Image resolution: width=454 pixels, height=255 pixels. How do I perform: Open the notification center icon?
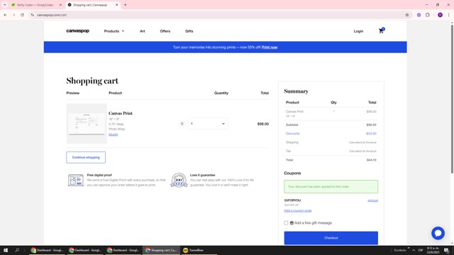tap(446, 250)
